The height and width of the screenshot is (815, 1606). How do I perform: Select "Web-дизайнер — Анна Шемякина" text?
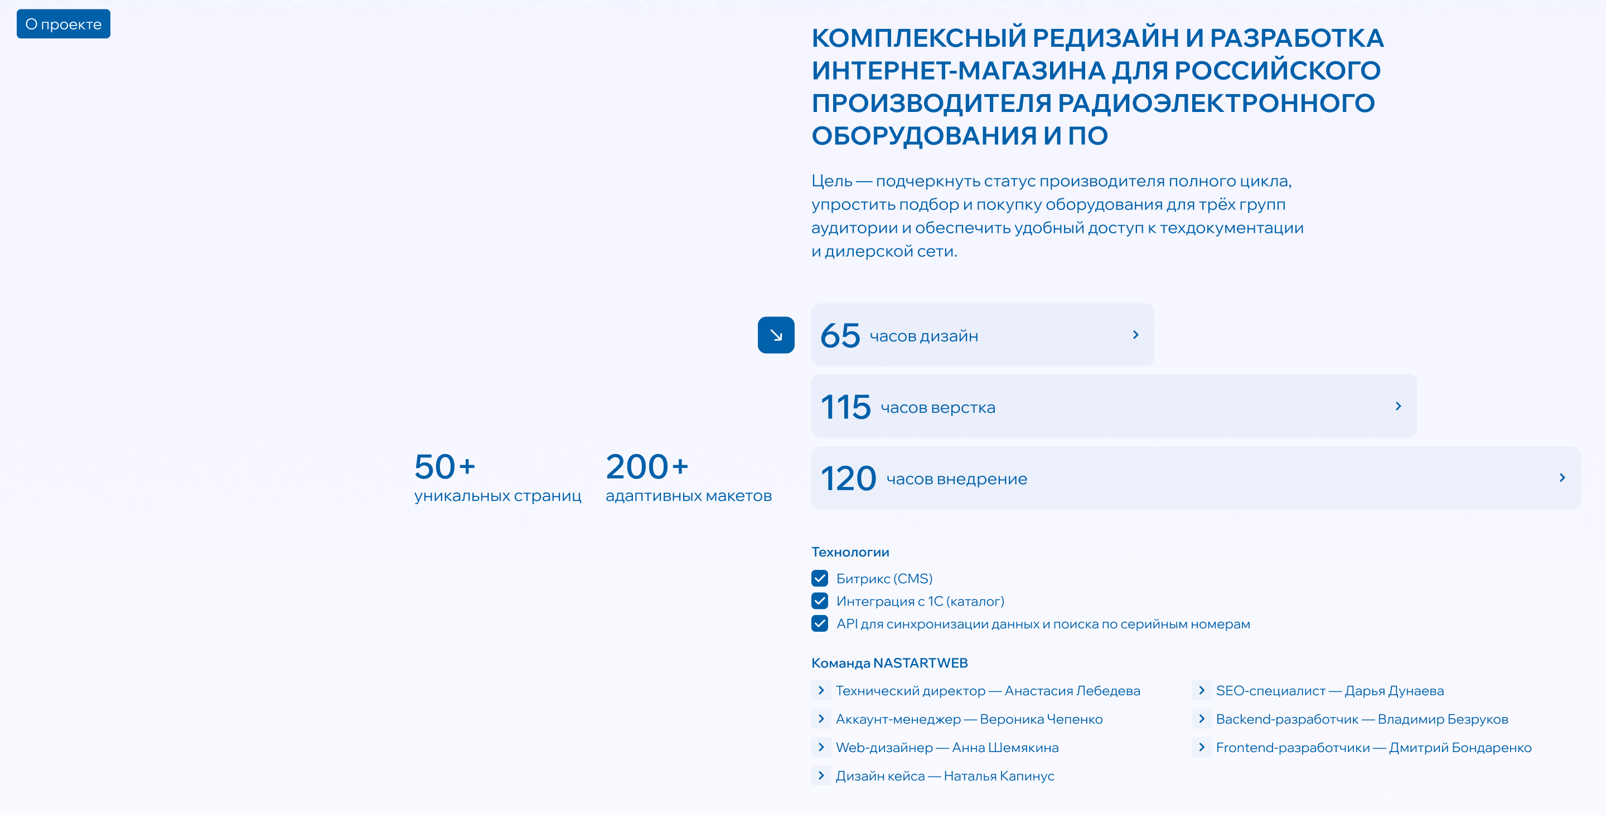point(947,747)
